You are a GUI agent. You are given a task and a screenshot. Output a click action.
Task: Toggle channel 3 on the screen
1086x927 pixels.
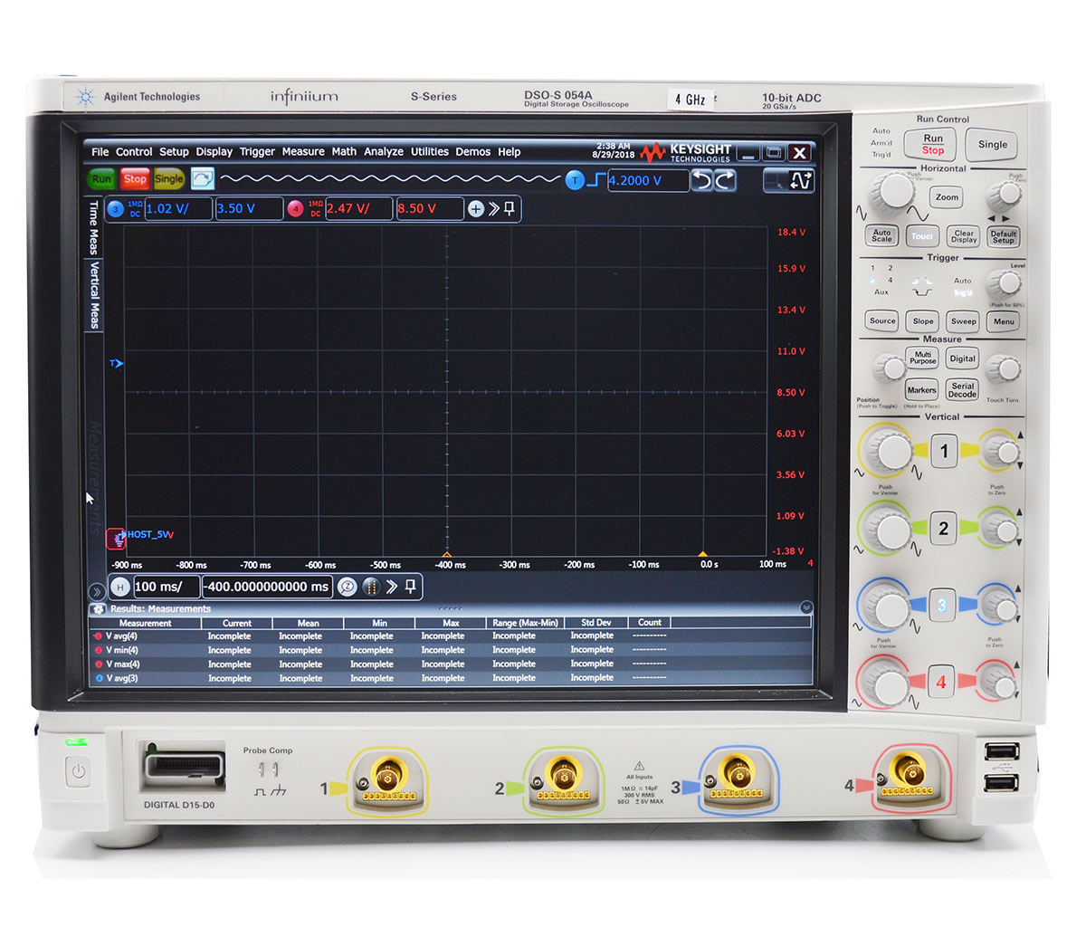pyautogui.click(x=115, y=209)
